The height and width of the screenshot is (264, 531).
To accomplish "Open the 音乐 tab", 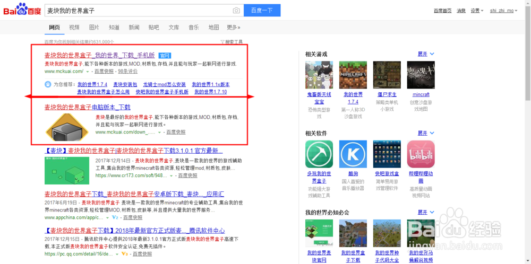I will point(194,28).
